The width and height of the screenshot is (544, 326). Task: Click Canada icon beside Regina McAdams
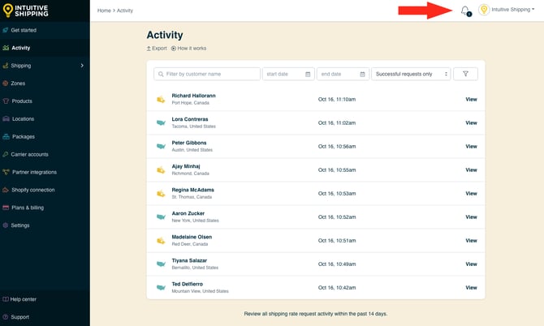click(161, 194)
